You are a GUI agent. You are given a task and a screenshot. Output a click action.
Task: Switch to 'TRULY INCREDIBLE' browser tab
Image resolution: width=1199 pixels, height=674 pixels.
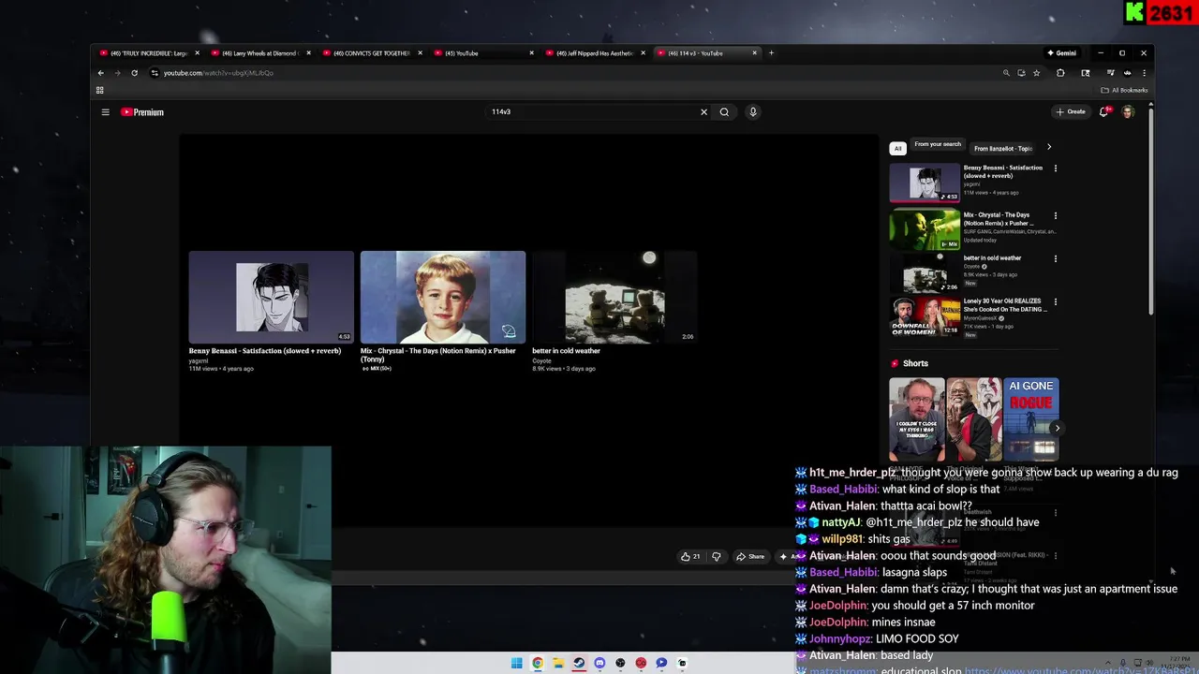coord(150,53)
